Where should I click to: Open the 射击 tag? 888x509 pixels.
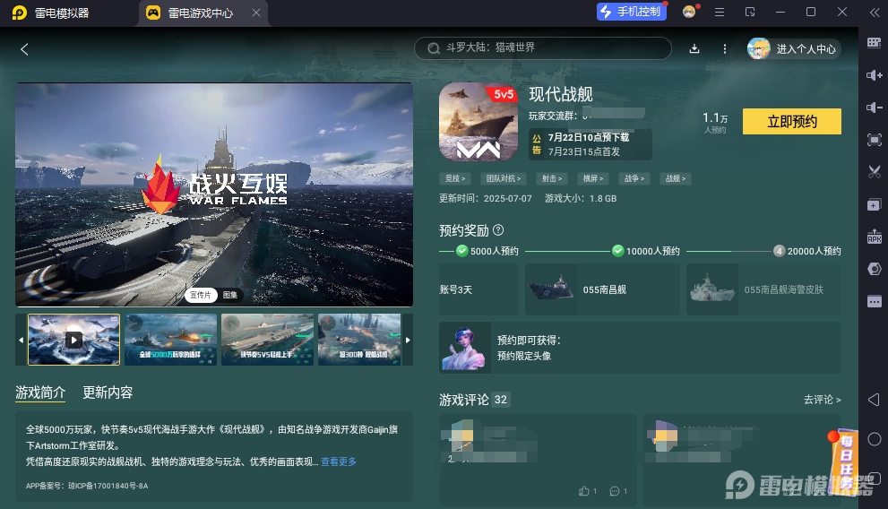tap(552, 178)
